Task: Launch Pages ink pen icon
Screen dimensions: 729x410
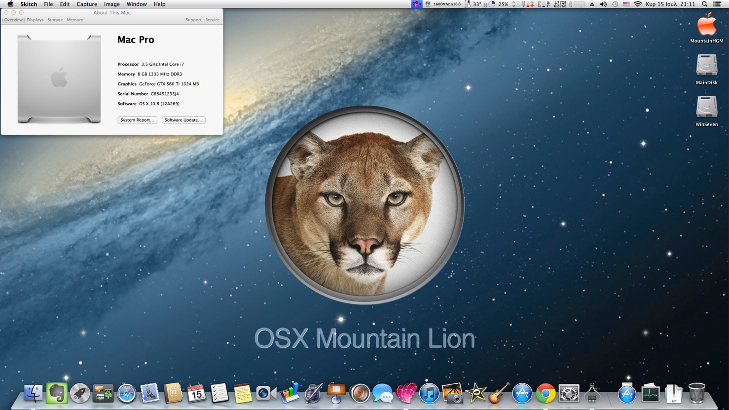Action: (x=313, y=394)
